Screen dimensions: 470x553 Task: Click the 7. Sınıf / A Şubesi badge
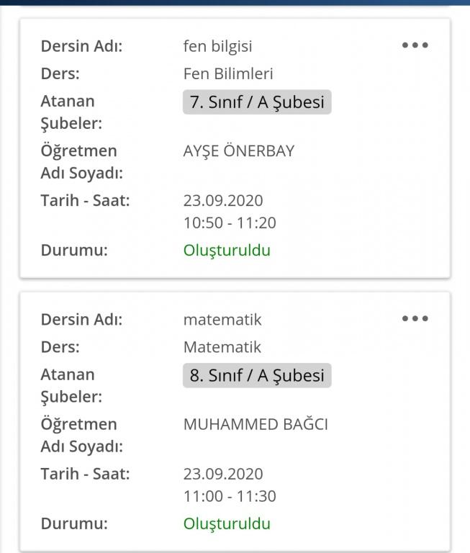257,102
